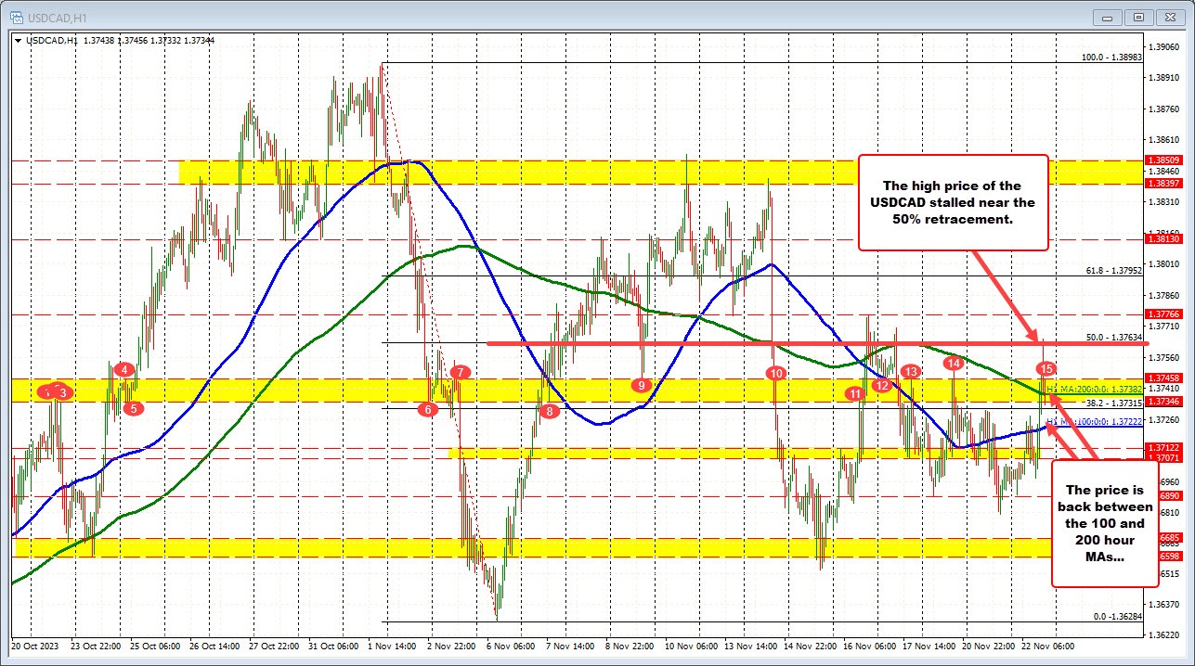Click 1.36220 on the price scale
Viewport: 1195px width, 666px height.
[1165, 635]
